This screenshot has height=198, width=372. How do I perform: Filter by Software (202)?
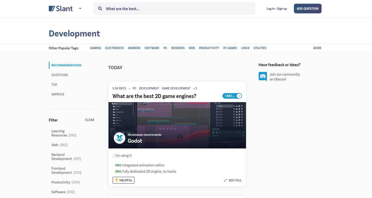[x=63, y=192]
